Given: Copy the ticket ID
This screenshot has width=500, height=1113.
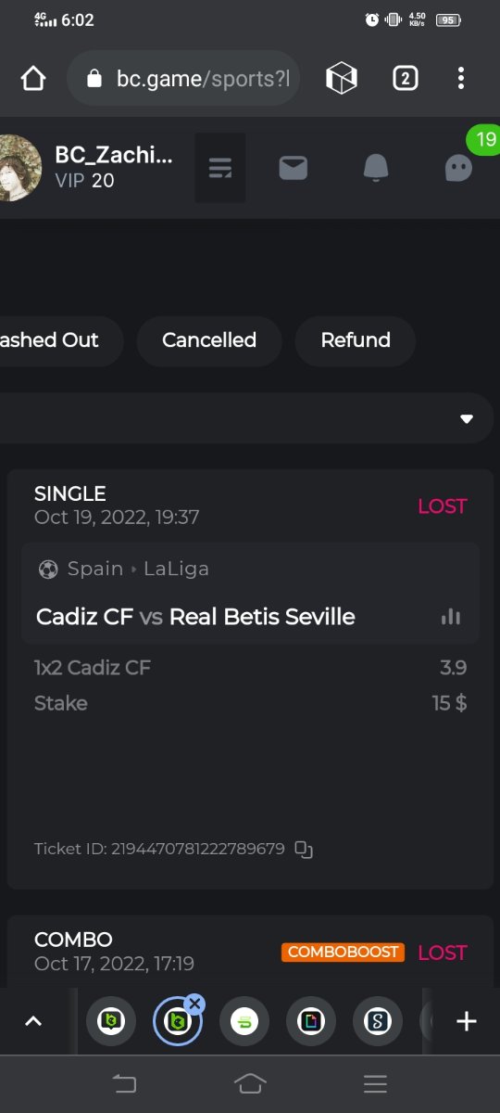Looking at the screenshot, I should (304, 849).
